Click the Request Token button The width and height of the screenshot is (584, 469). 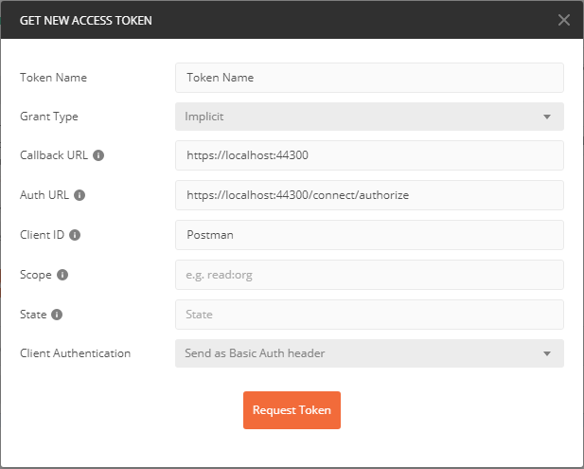coord(292,410)
